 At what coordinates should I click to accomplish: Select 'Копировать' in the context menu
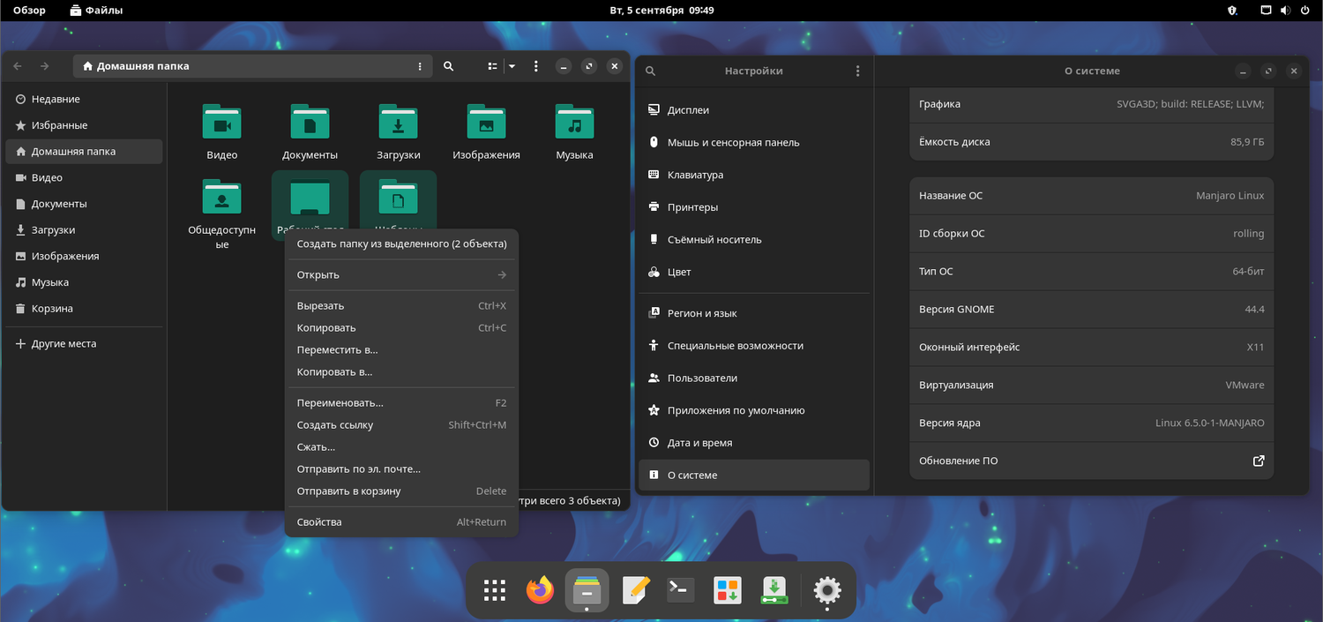click(x=326, y=327)
